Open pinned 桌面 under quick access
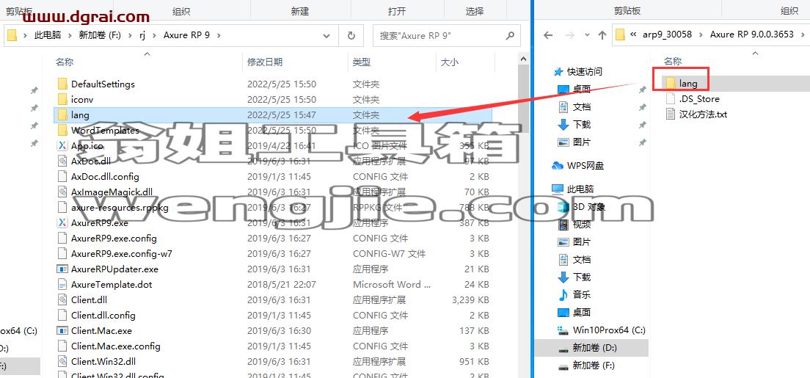This screenshot has height=378, width=810. click(x=582, y=89)
